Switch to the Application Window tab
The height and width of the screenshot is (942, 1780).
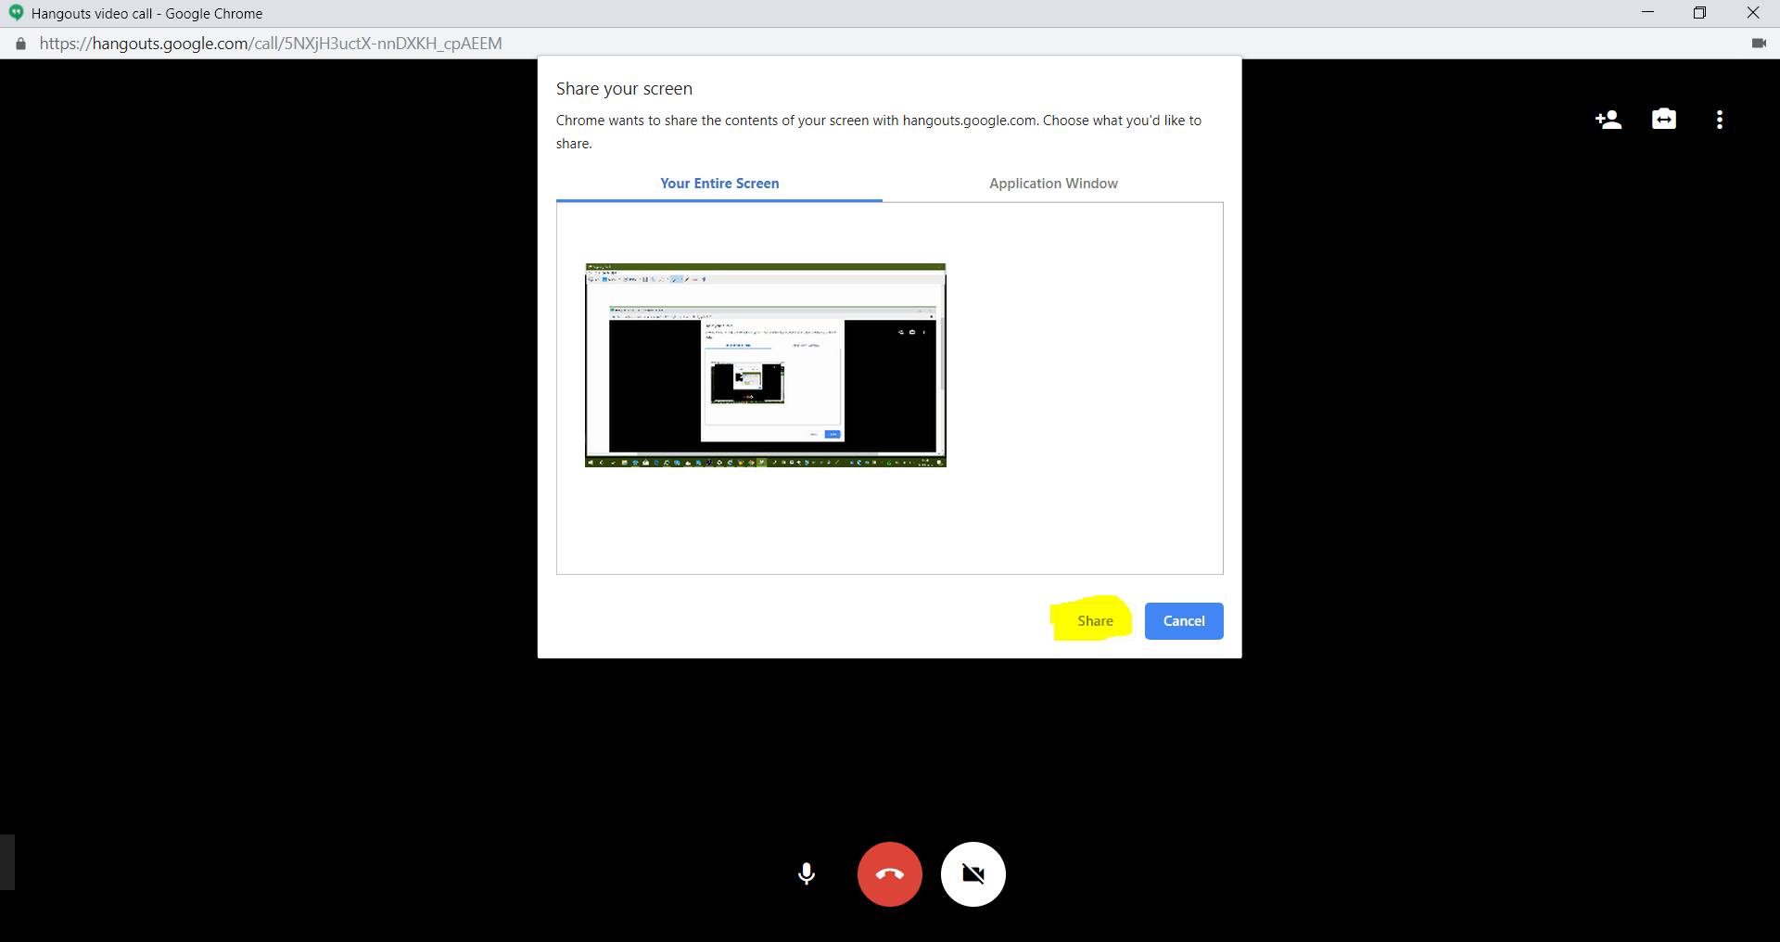[1053, 184]
